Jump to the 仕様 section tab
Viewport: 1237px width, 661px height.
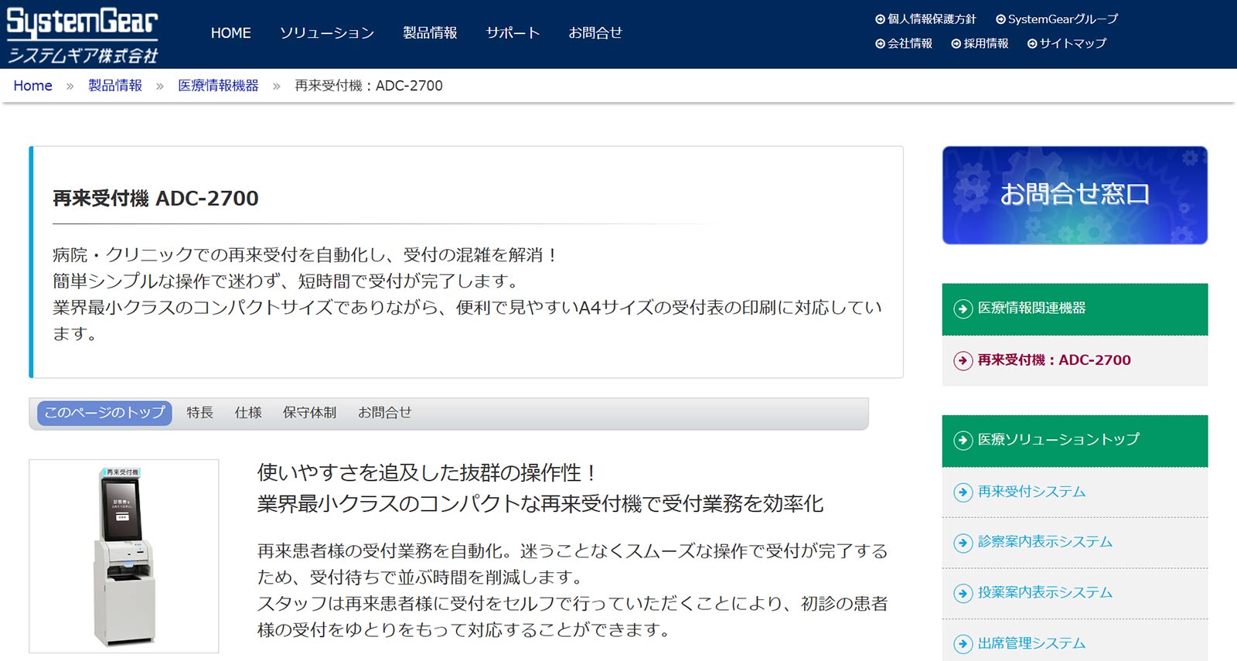click(248, 413)
